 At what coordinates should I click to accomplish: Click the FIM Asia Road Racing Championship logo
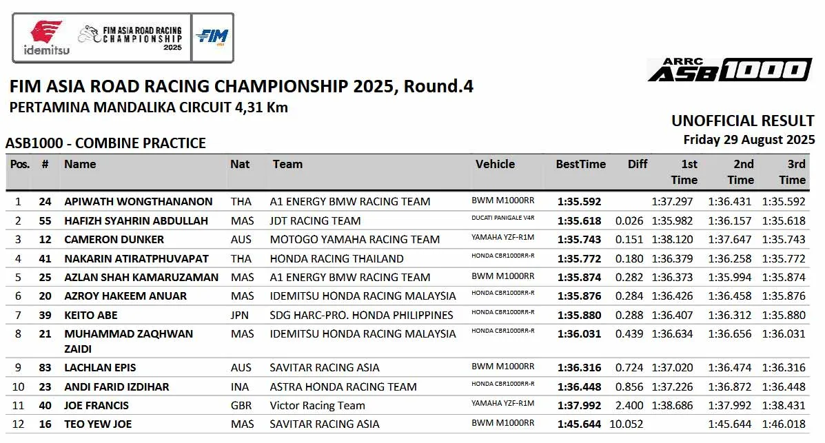131,39
